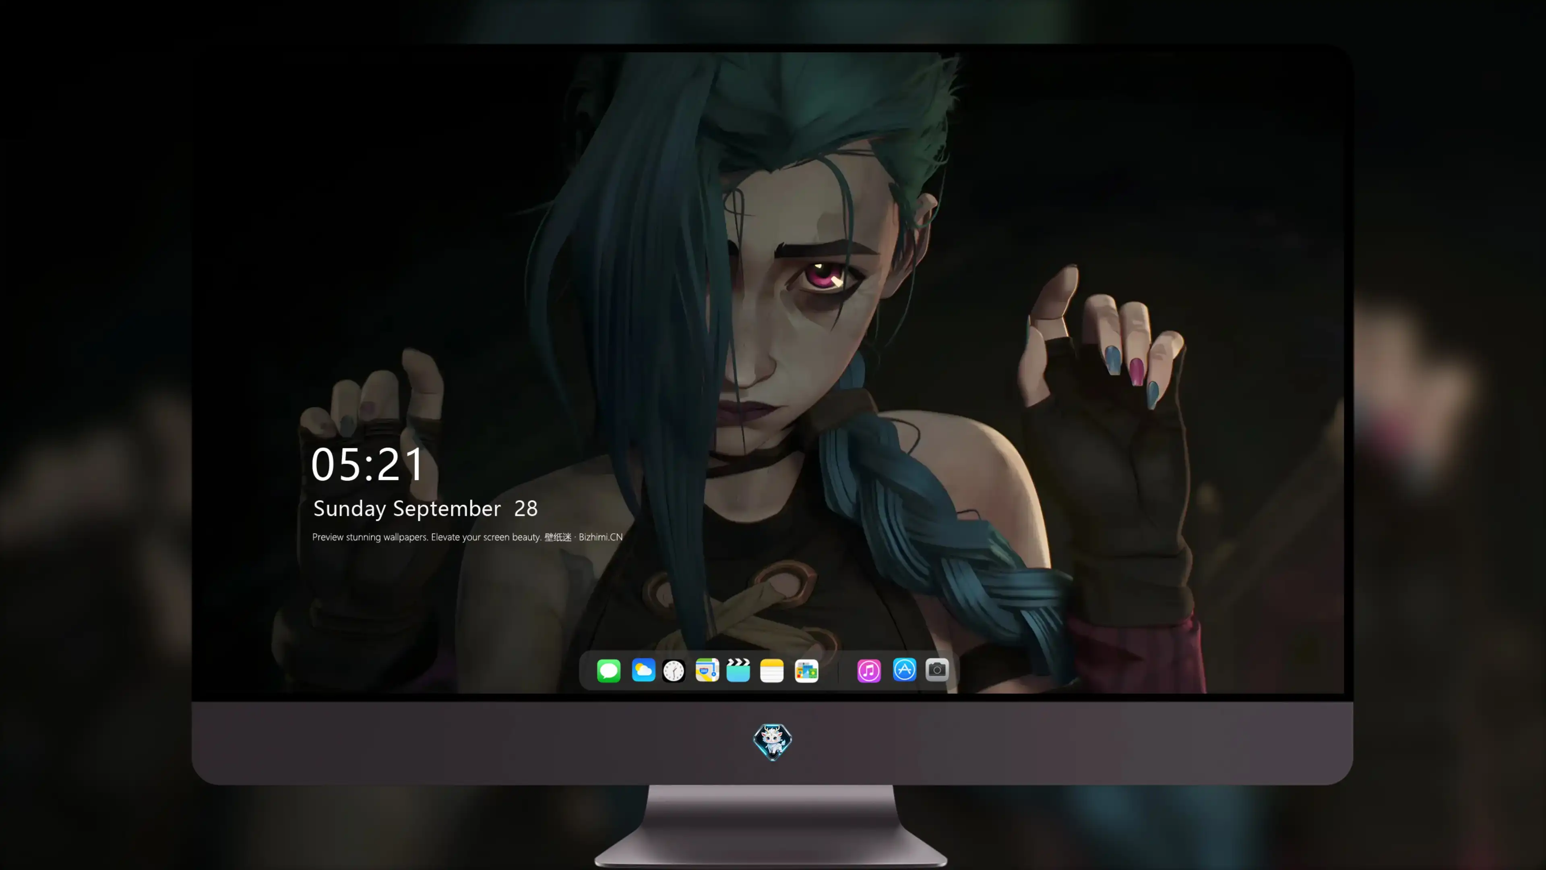Open the Messages app in the dock
Image resolution: width=1546 pixels, height=870 pixels.
(609, 671)
